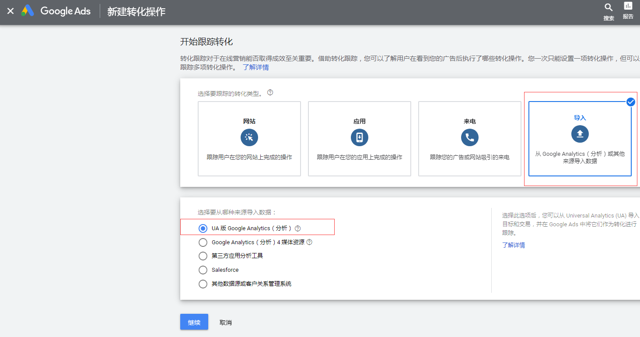Click the 取消 button
This screenshot has width=640, height=337.
226,323
